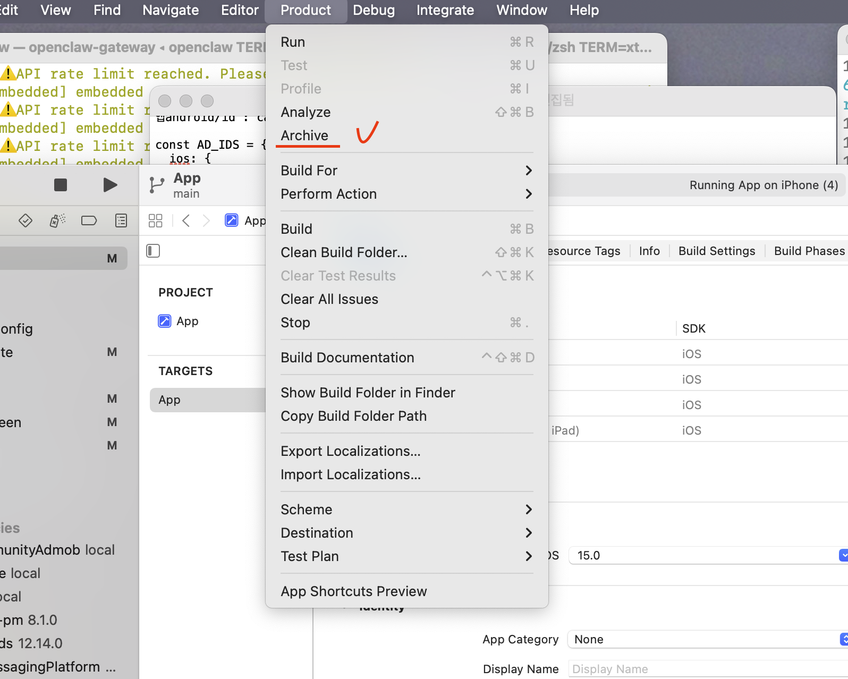Expand the Build For submenu
Viewport: 848px width, 679px height.
pyautogui.click(x=407, y=171)
